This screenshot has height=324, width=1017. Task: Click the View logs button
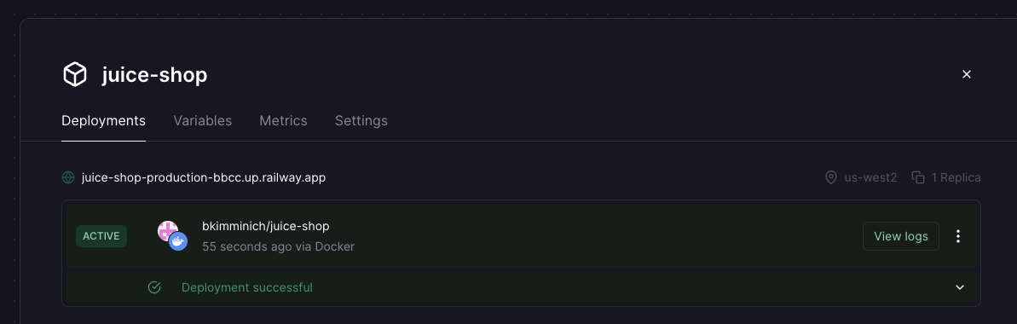901,236
